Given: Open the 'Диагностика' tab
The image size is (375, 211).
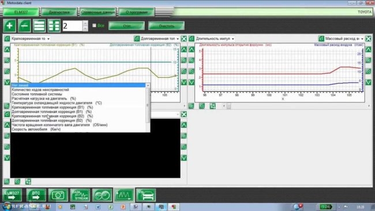Looking at the screenshot, I should (59, 12).
